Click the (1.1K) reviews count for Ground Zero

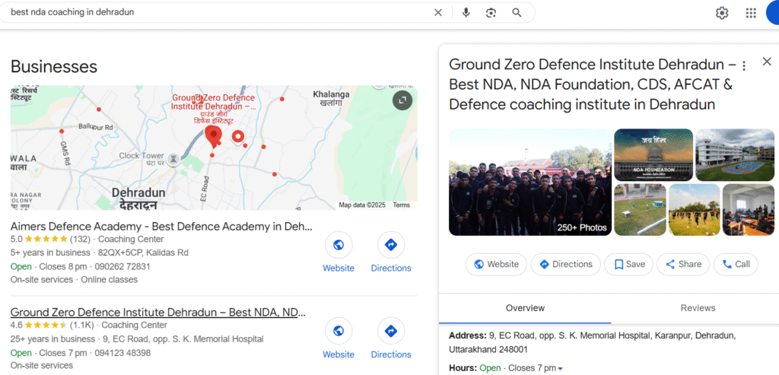(x=81, y=326)
